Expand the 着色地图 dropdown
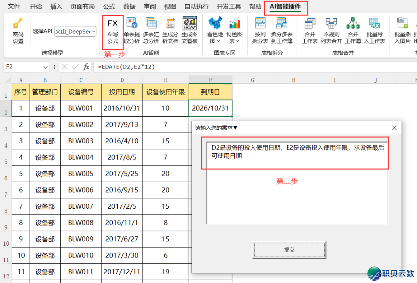417x283 pixels. click(x=215, y=30)
